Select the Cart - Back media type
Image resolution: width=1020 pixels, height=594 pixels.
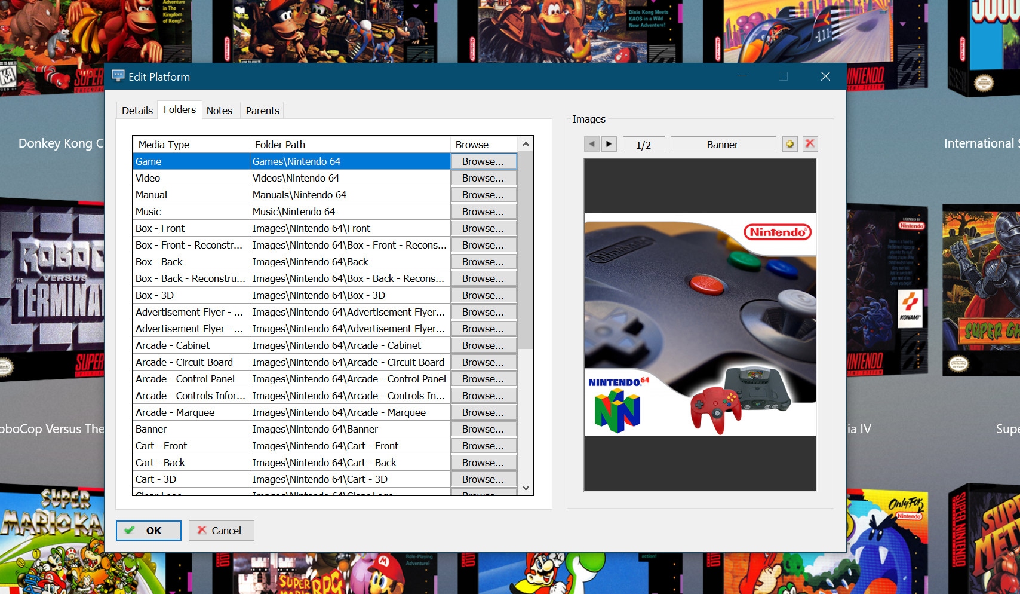(191, 463)
